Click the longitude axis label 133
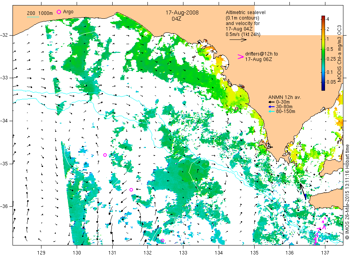 tap(183, 253)
